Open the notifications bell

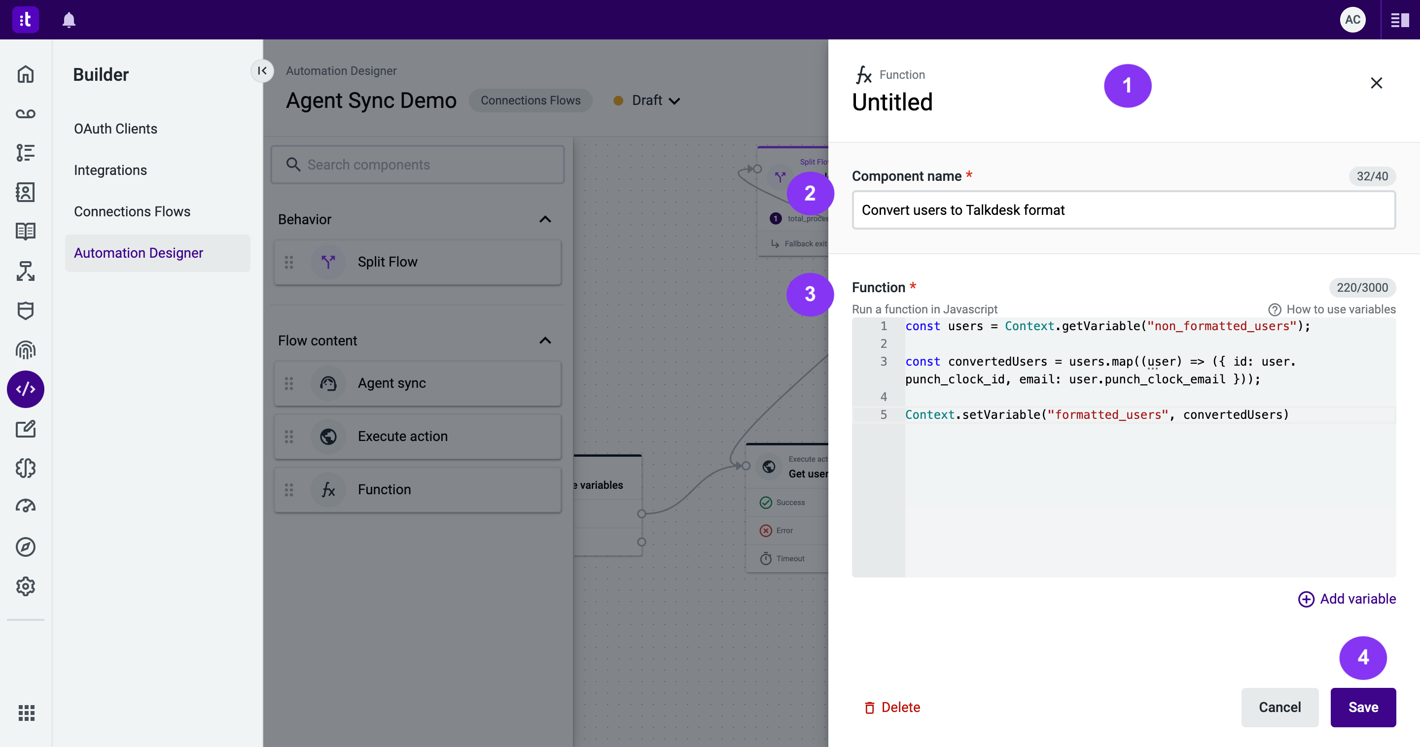coord(69,20)
